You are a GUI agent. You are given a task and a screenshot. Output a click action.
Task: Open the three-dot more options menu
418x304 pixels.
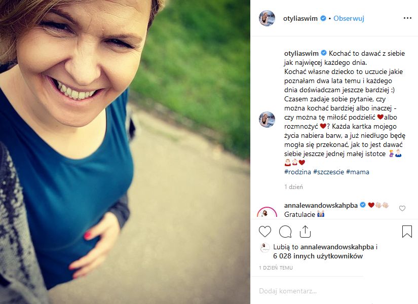click(407, 18)
